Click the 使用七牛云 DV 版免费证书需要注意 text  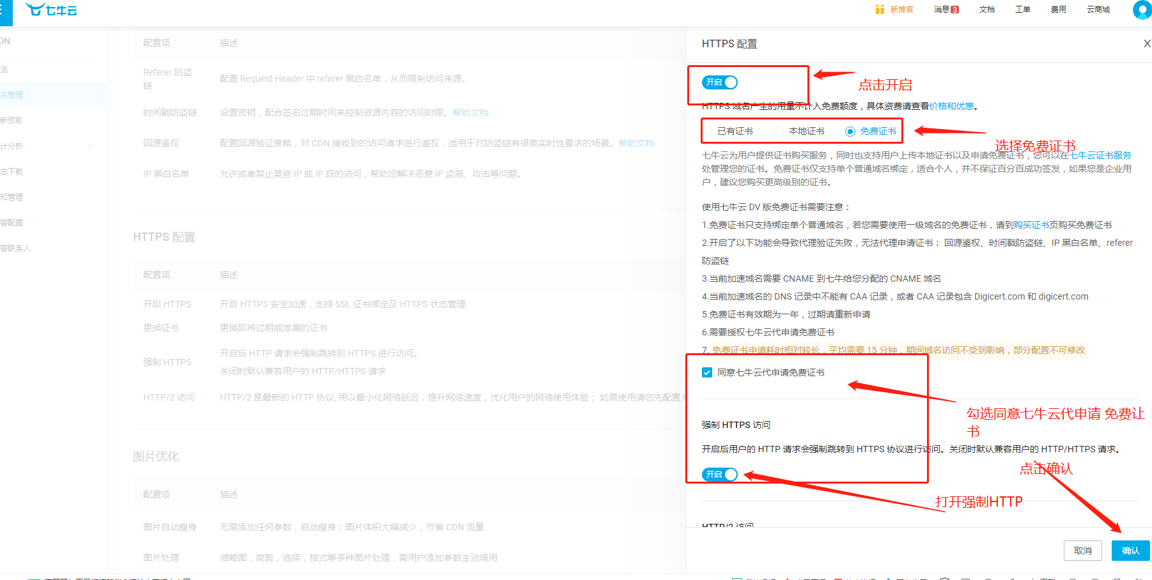click(776, 207)
